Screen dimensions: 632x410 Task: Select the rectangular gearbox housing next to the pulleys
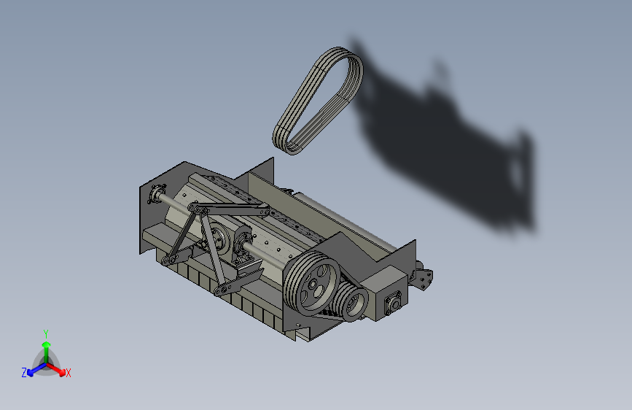(384, 293)
